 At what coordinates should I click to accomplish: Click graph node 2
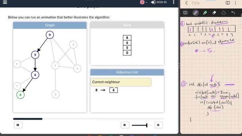[56, 94]
